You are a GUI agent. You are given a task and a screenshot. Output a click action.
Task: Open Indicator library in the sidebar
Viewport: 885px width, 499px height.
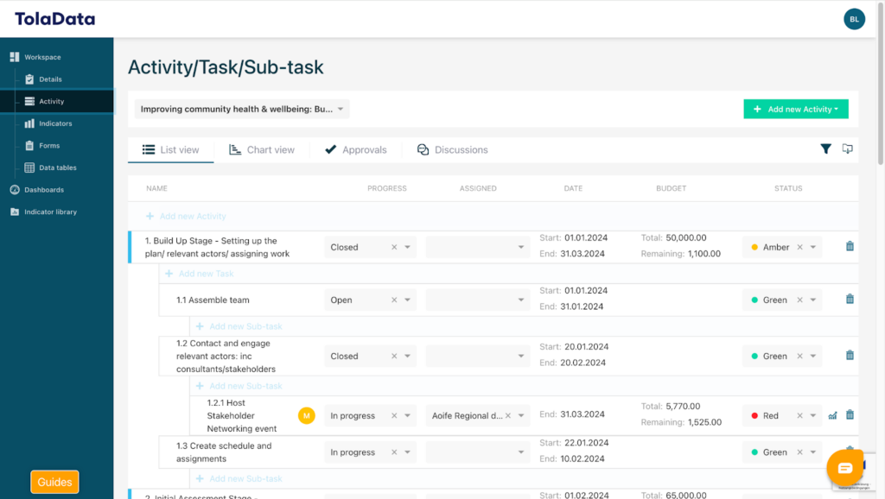[50, 212]
